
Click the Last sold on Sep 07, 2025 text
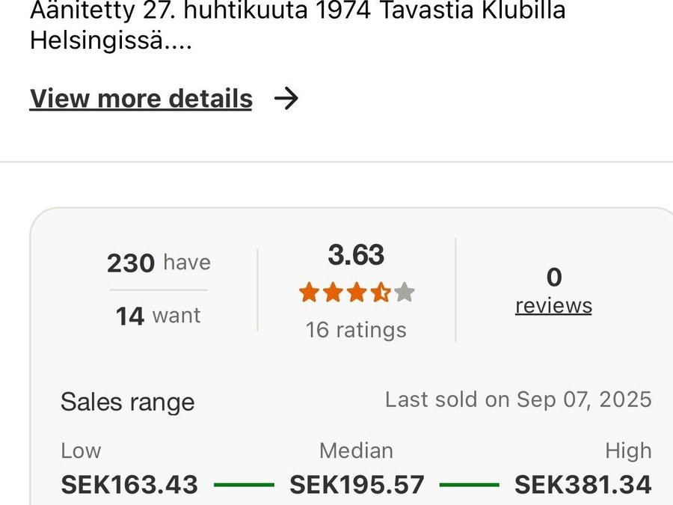click(x=518, y=400)
